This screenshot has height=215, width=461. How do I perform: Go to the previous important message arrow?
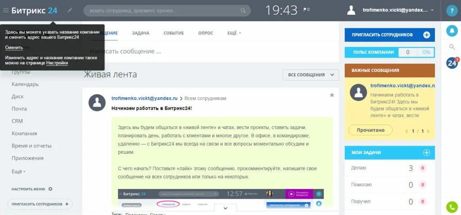point(407,131)
